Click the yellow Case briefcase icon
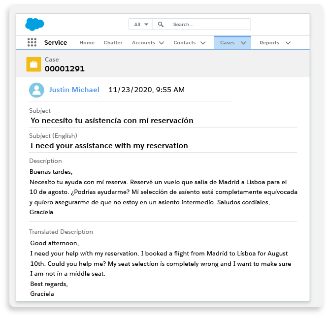Screen dimensions: 329x318 click(x=33, y=64)
